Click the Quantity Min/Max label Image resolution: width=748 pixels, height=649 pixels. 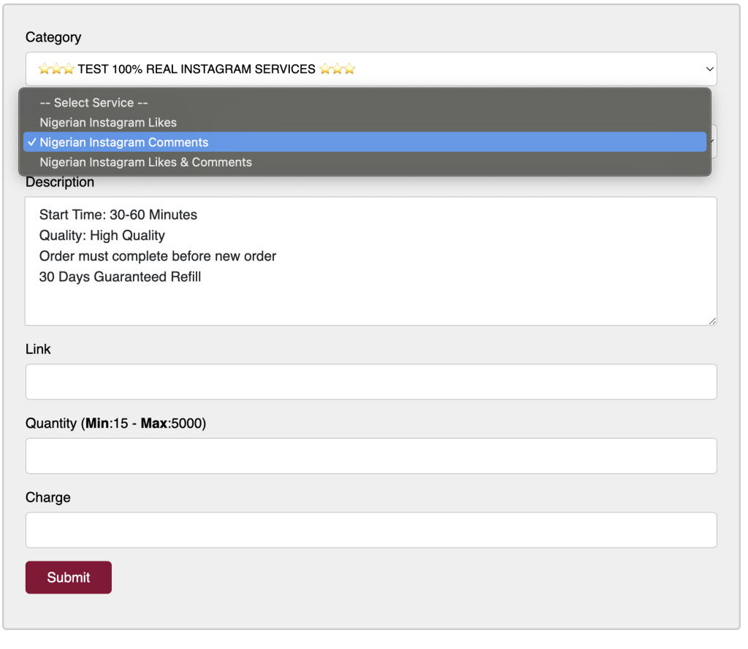[115, 423]
